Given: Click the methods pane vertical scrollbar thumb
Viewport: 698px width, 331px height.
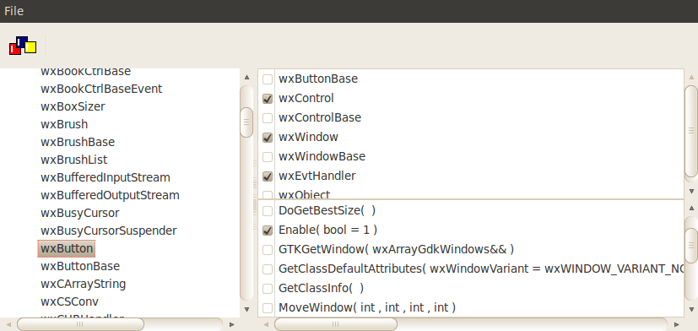Looking at the screenshot, I should point(691,246).
